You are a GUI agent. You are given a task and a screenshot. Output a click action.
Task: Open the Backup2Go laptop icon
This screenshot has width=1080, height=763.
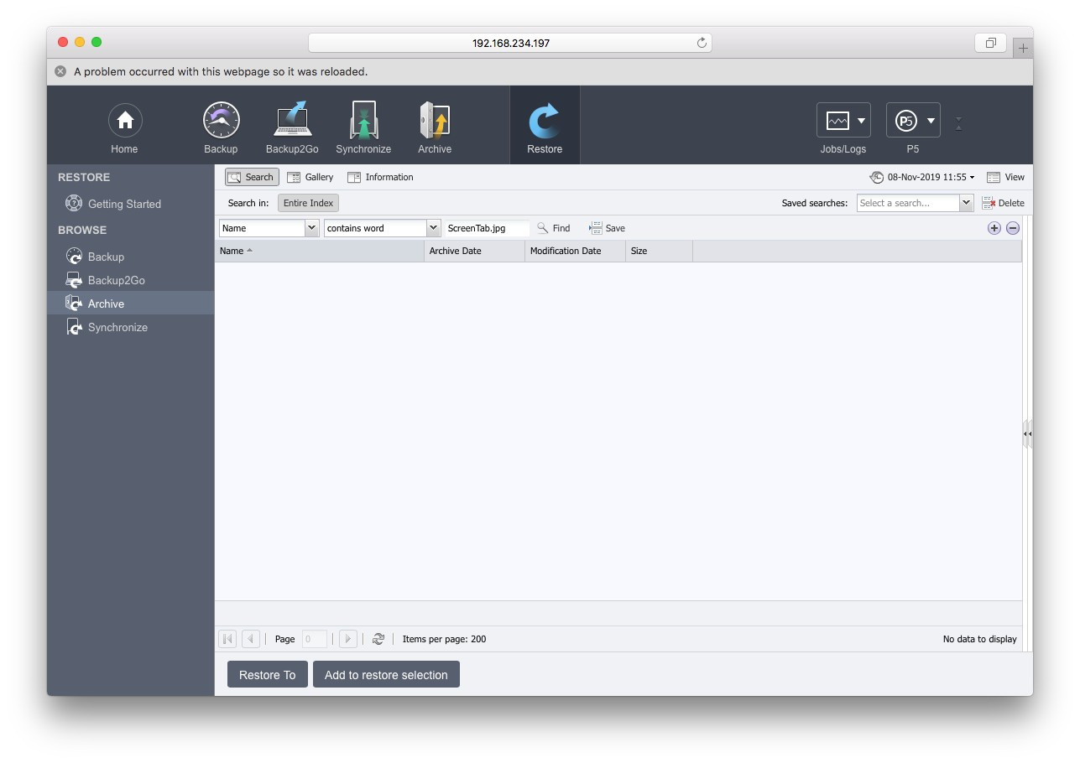click(x=292, y=122)
